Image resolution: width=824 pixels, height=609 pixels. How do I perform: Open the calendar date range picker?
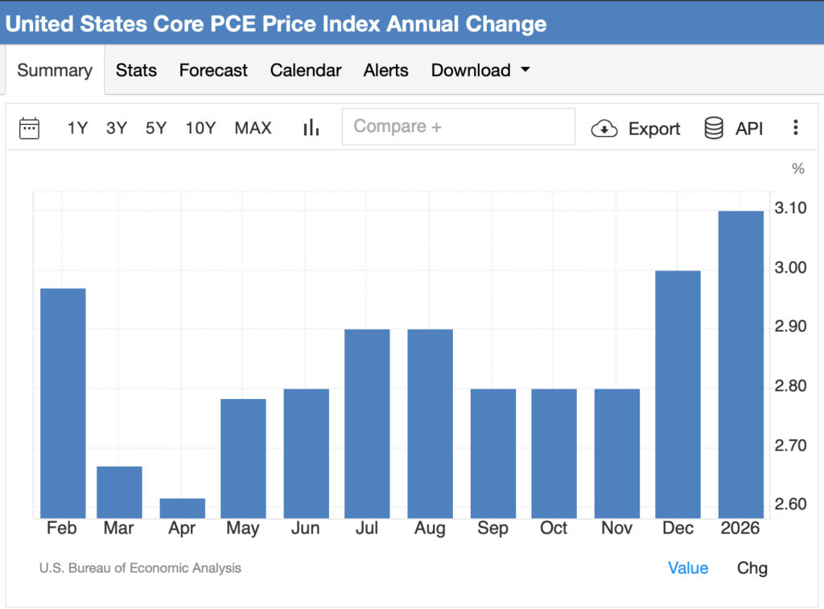30,128
